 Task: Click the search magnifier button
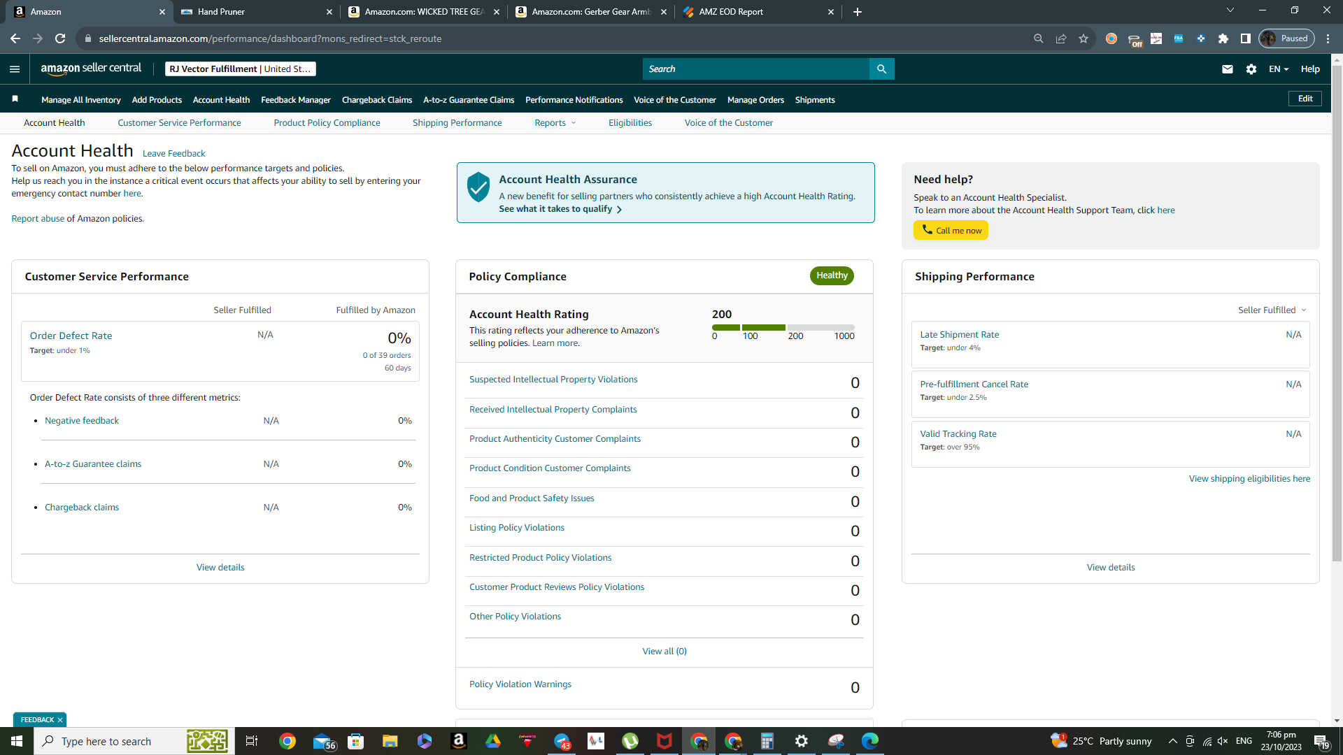coord(881,69)
